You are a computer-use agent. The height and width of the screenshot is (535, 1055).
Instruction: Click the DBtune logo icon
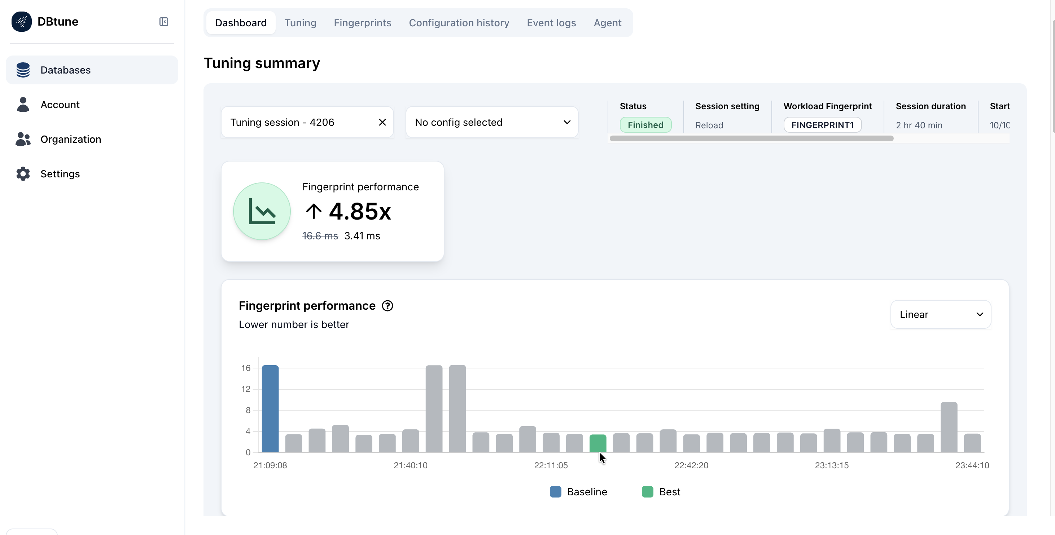coord(21,22)
